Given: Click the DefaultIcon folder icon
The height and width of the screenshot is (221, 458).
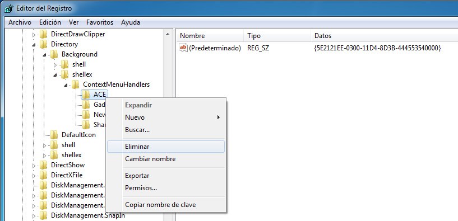Looking at the screenshot, I should click(54, 135).
